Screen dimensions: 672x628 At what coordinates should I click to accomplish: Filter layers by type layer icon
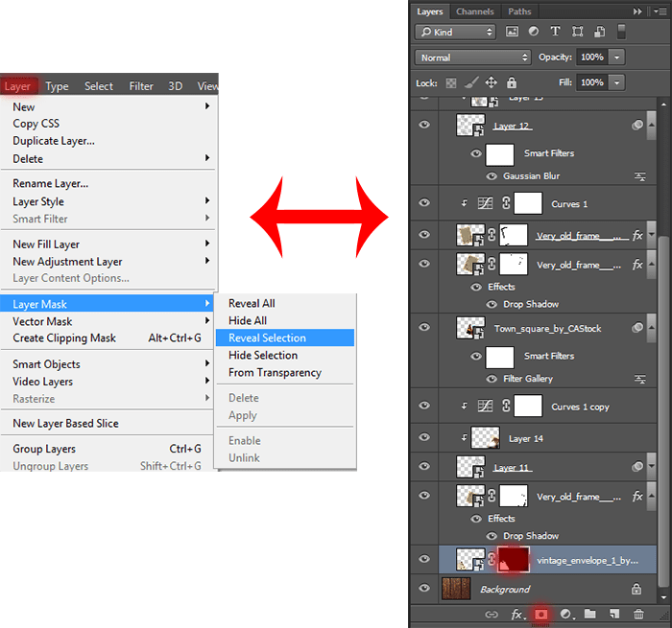(556, 32)
